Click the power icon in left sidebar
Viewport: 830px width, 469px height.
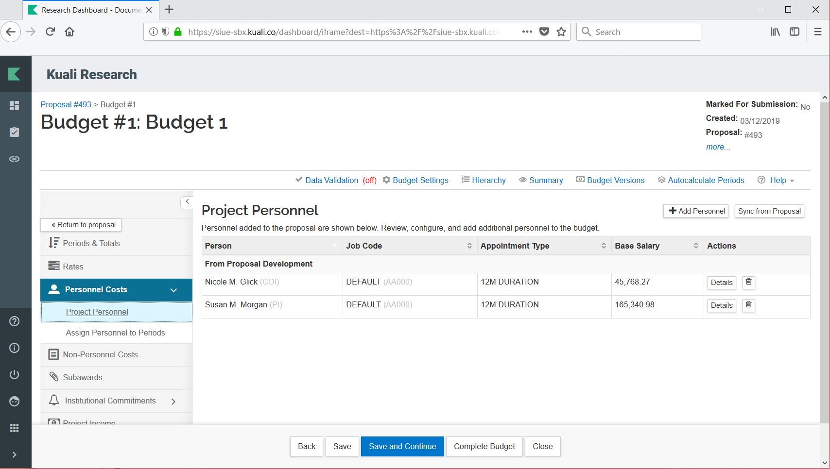pyautogui.click(x=15, y=374)
